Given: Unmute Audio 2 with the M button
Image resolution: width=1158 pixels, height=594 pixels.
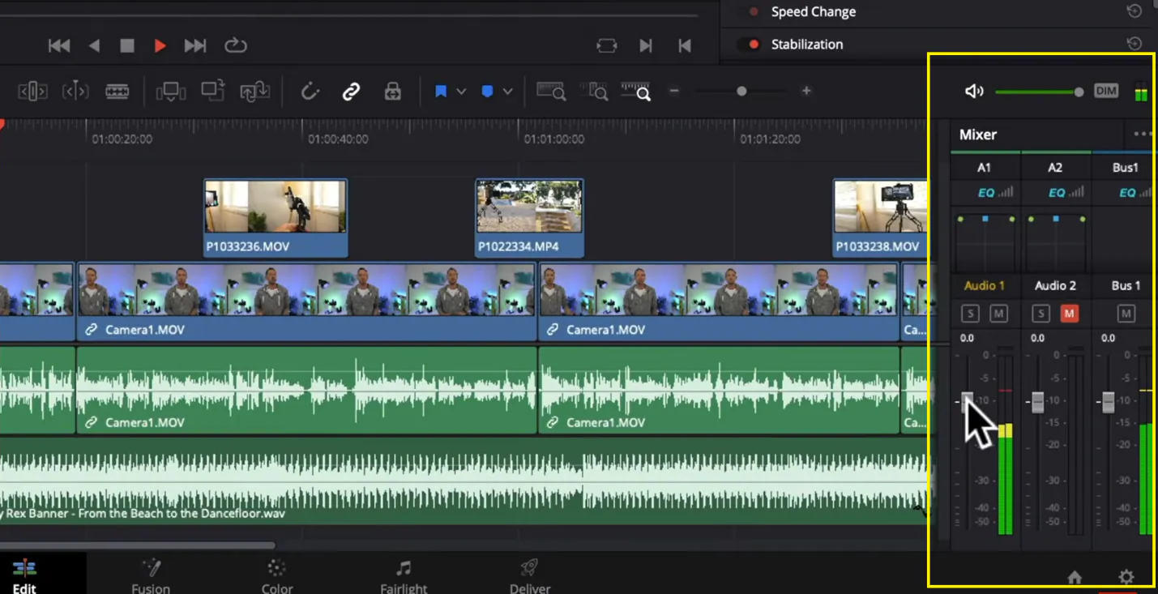Looking at the screenshot, I should pos(1069,314).
